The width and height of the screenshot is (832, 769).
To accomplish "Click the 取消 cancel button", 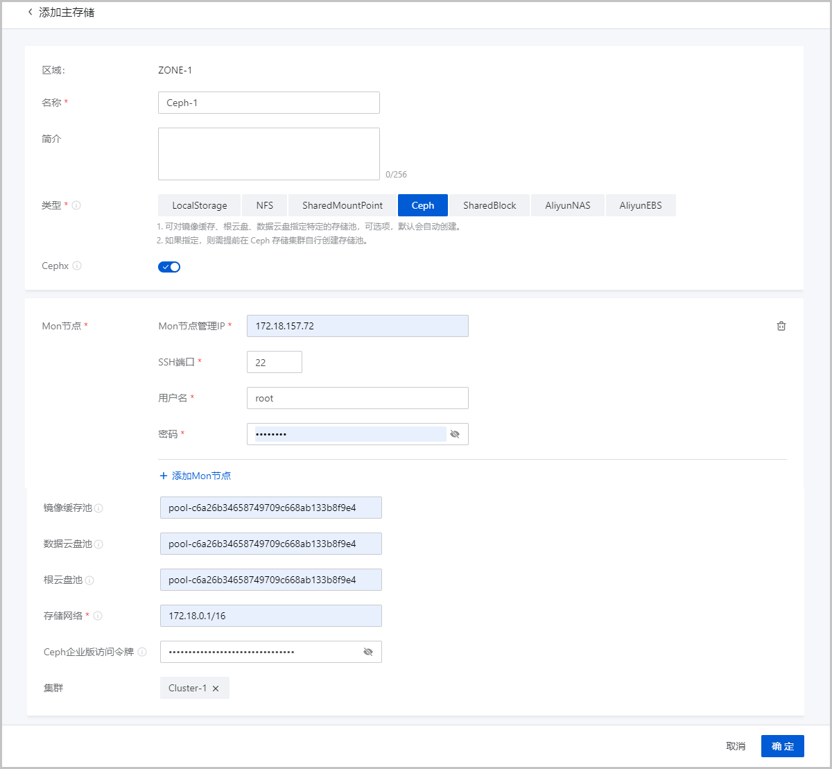I will click(x=736, y=746).
